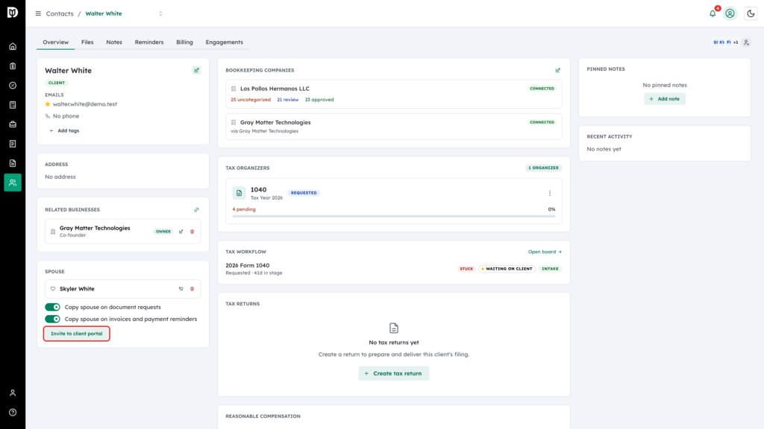Delete Gray Matter Technologies related business
The width and height of the screenshot is (764, 429).
(x=192, y=232)
